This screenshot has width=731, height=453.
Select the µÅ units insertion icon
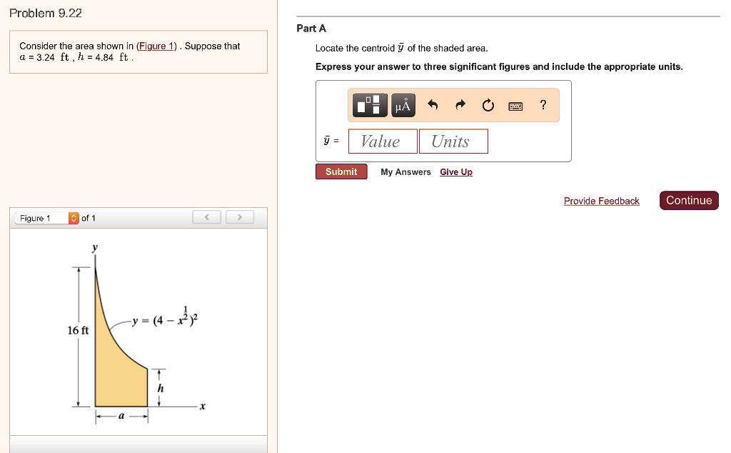[x=402, y=104]
